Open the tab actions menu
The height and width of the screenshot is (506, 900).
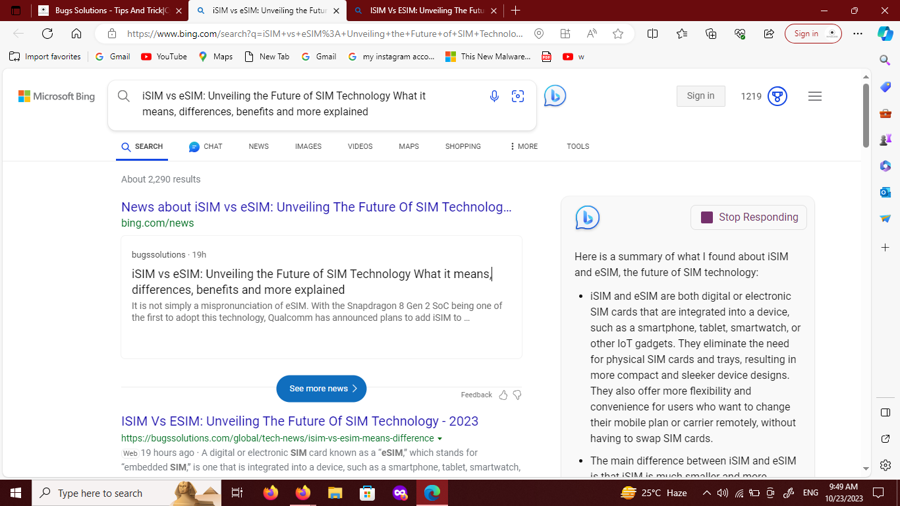pos(16,11)
